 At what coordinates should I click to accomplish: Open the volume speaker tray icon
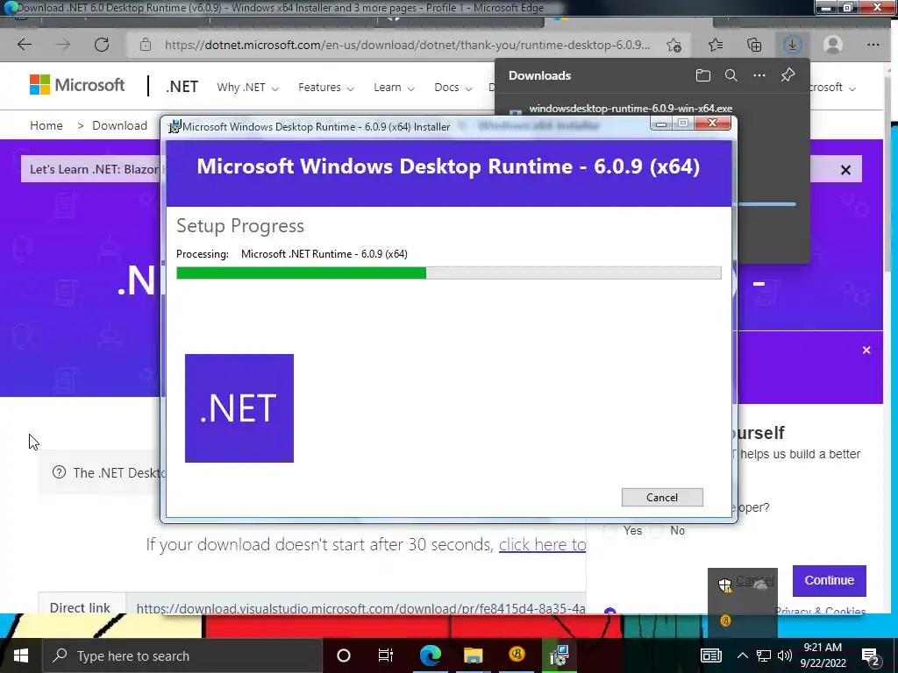[x=785, y=655]
